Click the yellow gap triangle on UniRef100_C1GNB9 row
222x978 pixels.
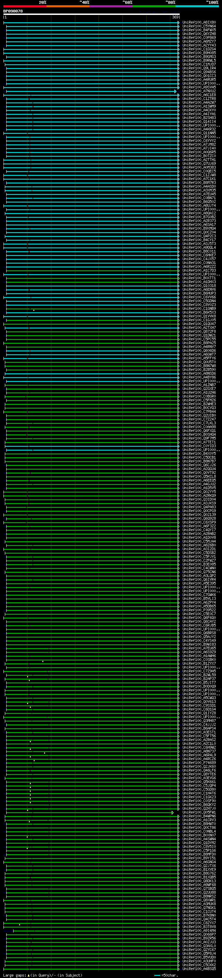[x=34, y=310]
